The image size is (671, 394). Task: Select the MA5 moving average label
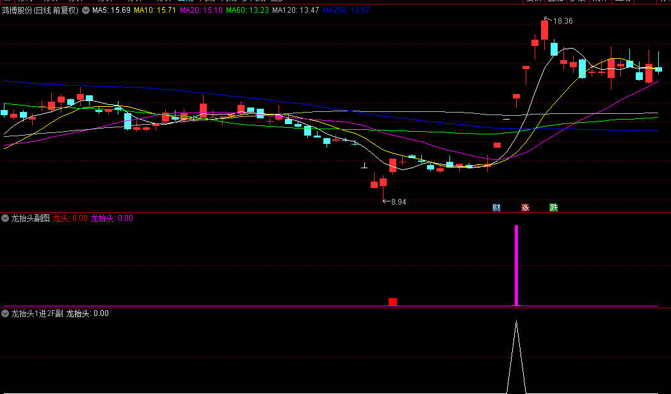click(111, 10)
